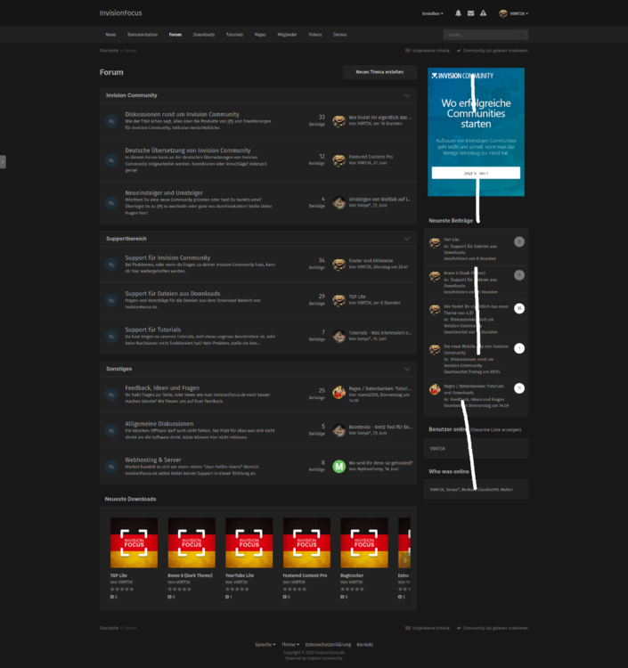Click the Bugtracker download thumbnail

pyautogui.click(x=364, y=543)
